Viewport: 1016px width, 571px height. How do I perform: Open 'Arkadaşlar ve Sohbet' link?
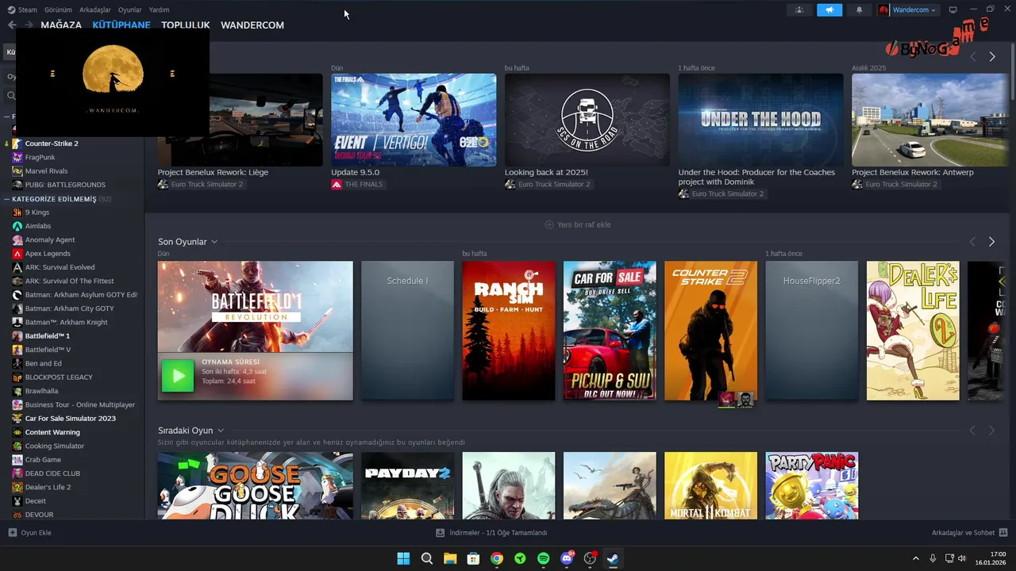(963, 533)
